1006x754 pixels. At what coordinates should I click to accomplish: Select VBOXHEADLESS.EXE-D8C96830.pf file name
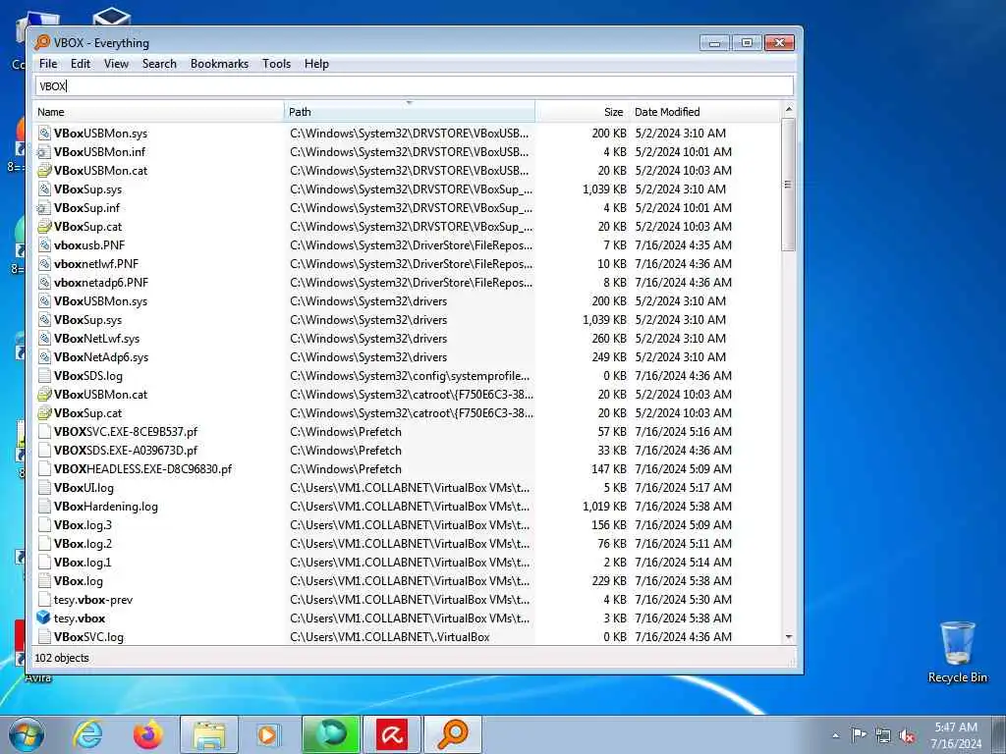point(143,468)
